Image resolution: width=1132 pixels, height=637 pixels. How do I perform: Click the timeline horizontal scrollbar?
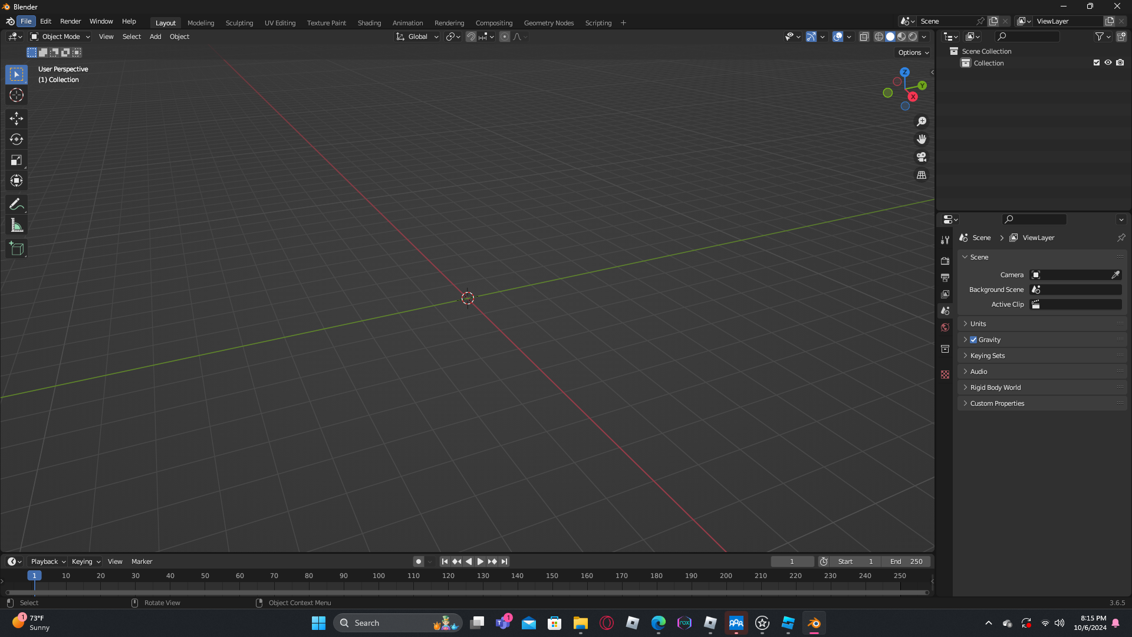(x=466, y=592)
